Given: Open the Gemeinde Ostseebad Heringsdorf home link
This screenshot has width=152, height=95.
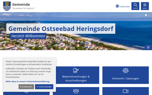Looking at the screenshot, I should (19, 6).
